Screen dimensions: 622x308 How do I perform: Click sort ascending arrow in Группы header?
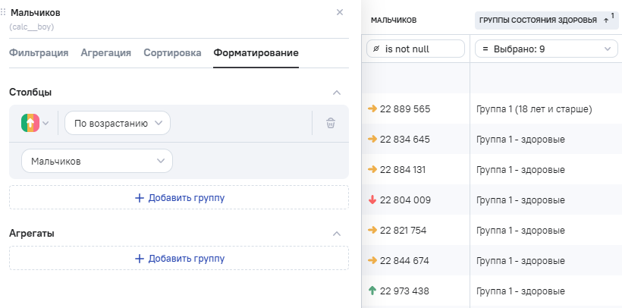click(x=605, y=20)
